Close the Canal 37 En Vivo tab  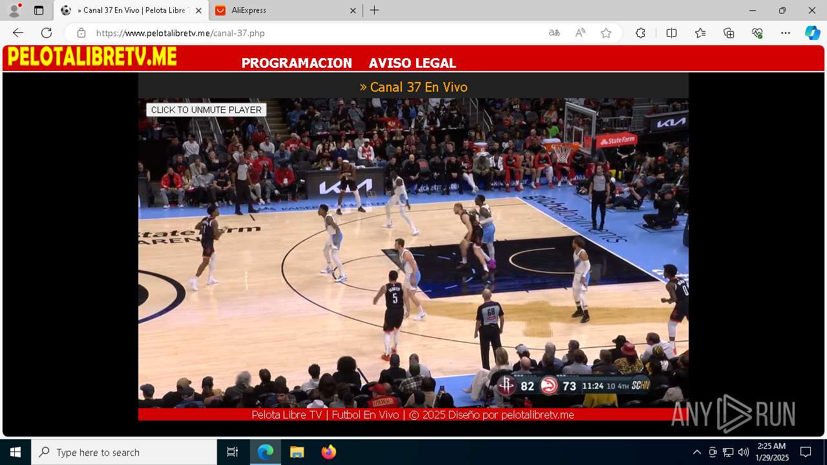pyautogui.click(x=198, y=10)
